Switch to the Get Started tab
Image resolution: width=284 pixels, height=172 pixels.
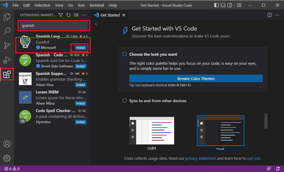pos(110,15)
